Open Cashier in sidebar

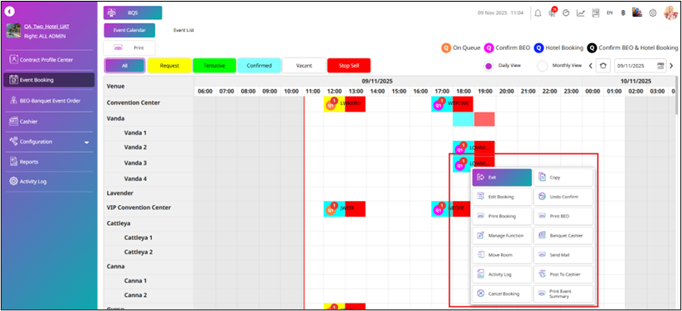pyautogui.click(x=48, y=122)
